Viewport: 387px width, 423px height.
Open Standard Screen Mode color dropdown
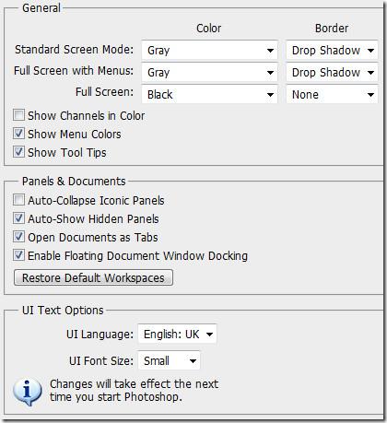pyautogui.click(x=209, y=50)
